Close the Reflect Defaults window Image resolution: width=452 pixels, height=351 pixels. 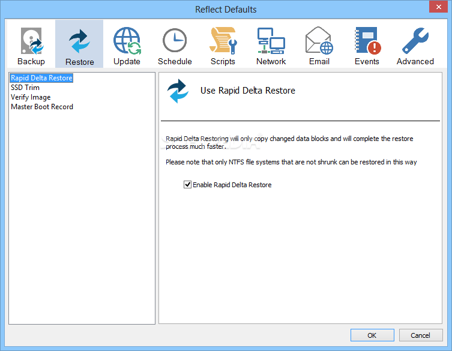click(438, 7)
